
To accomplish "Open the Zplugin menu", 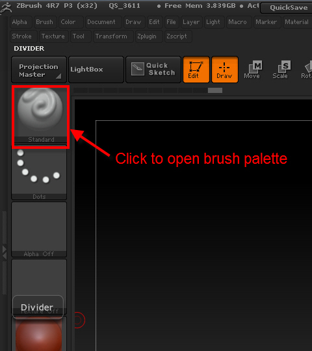I will tap(149, 36).
